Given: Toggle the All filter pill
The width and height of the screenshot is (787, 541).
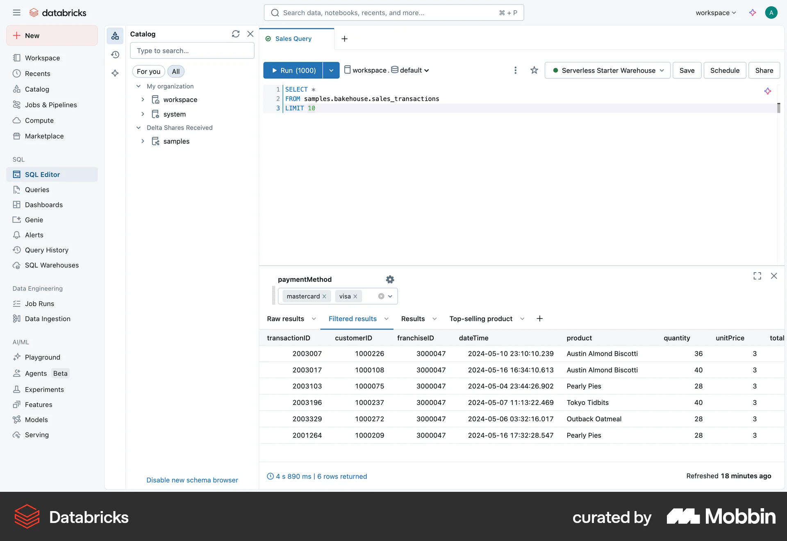Looking at the screenshot, I should click(176, 72).
